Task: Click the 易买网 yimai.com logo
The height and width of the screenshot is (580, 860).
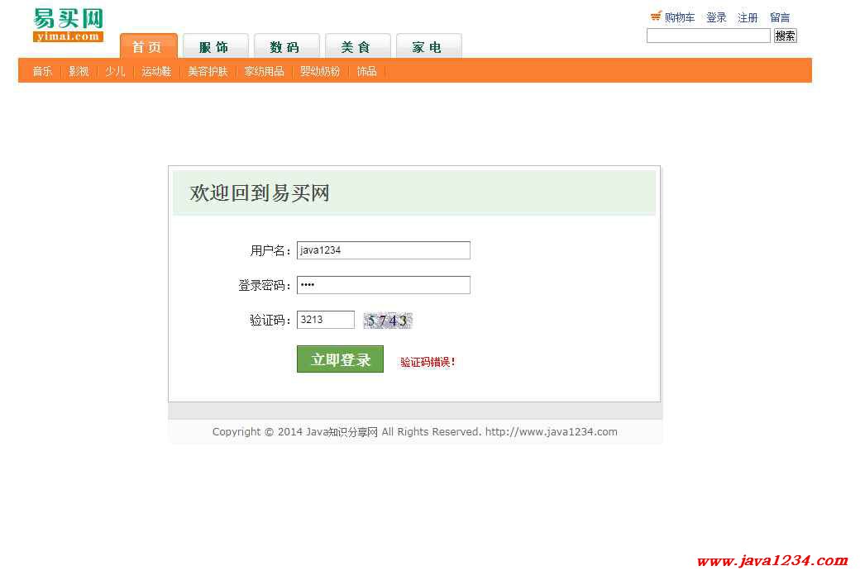Action: tap(68, 25)
